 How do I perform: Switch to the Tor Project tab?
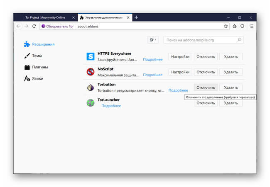(45, 17)
